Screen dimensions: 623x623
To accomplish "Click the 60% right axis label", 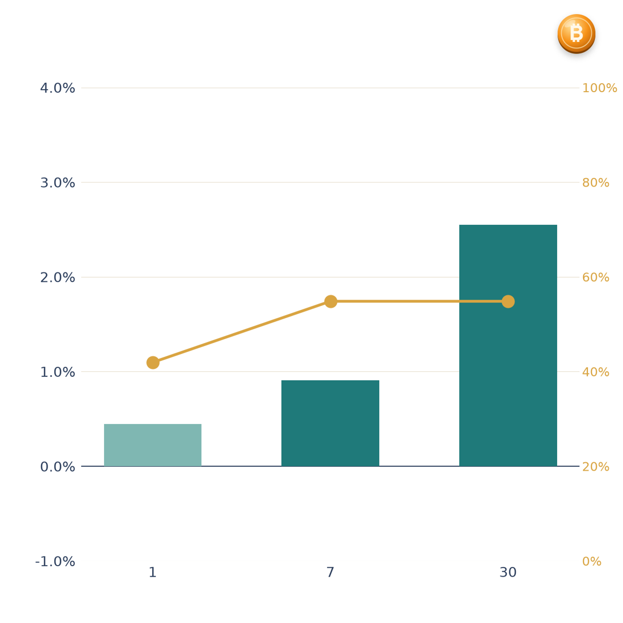I will (595, 277).
